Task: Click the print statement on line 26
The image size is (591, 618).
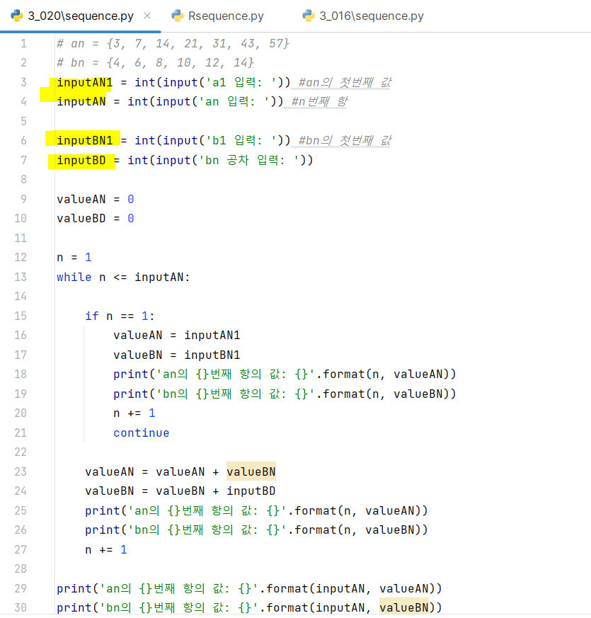Action: pos(256,530)
